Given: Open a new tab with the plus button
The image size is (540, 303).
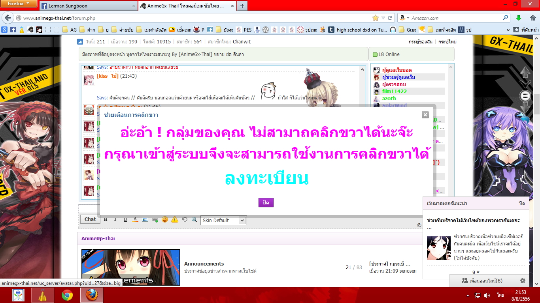Looking at the screenshot, I should click(242, 6).
